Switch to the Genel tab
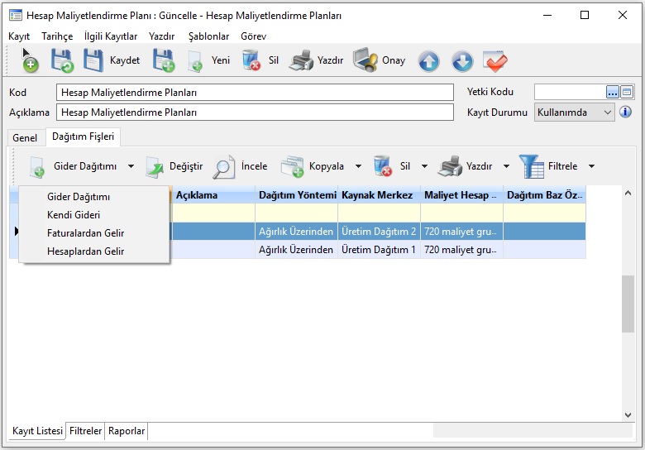The image size is (645, 450). click(25, 138)
